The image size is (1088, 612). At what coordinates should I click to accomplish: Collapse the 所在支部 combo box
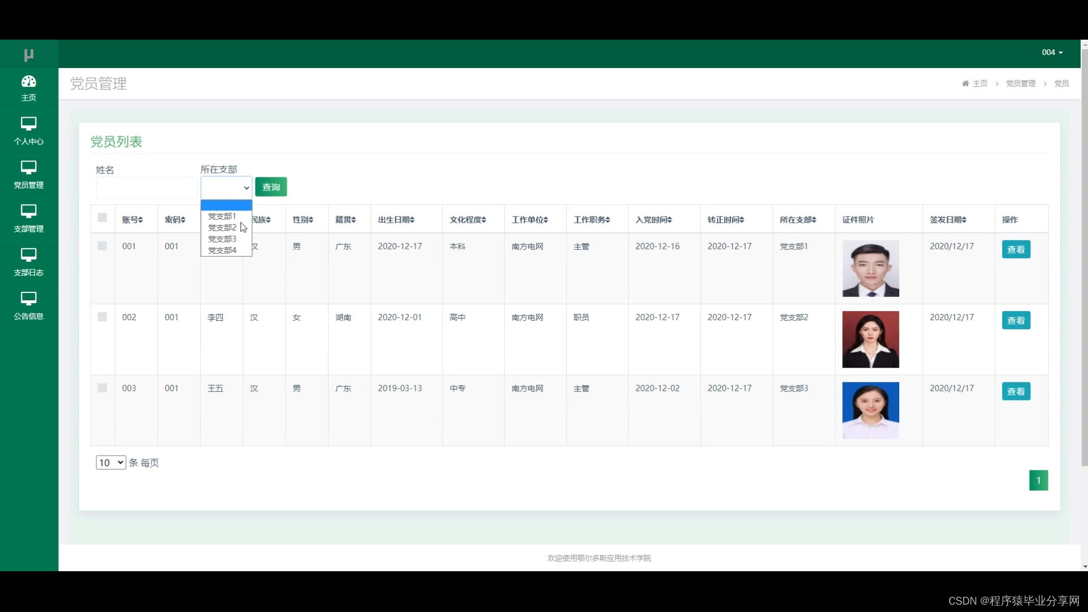pyautogui.click(x=226, y=188)
